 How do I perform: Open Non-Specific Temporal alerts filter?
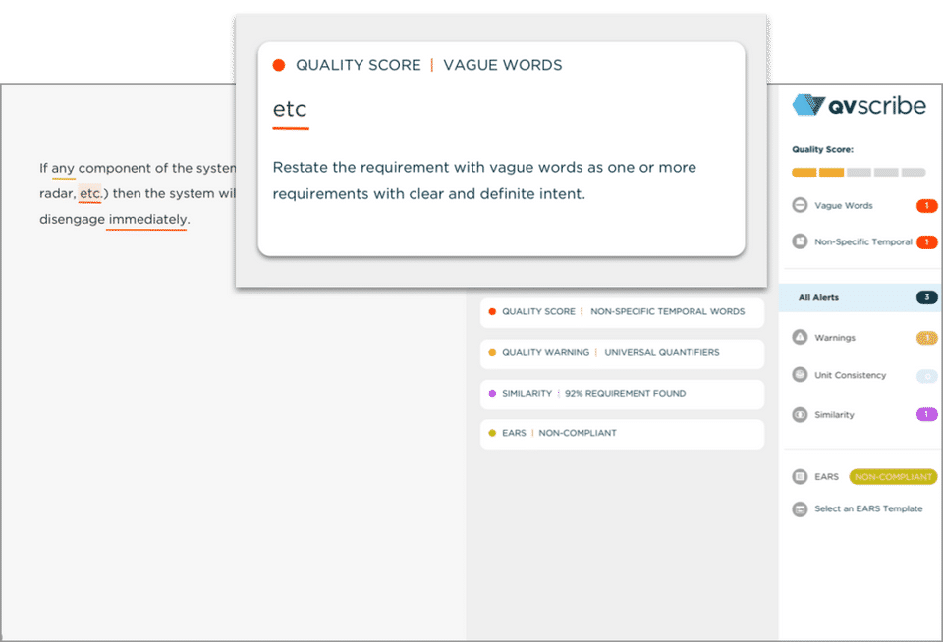pos(864,241)
